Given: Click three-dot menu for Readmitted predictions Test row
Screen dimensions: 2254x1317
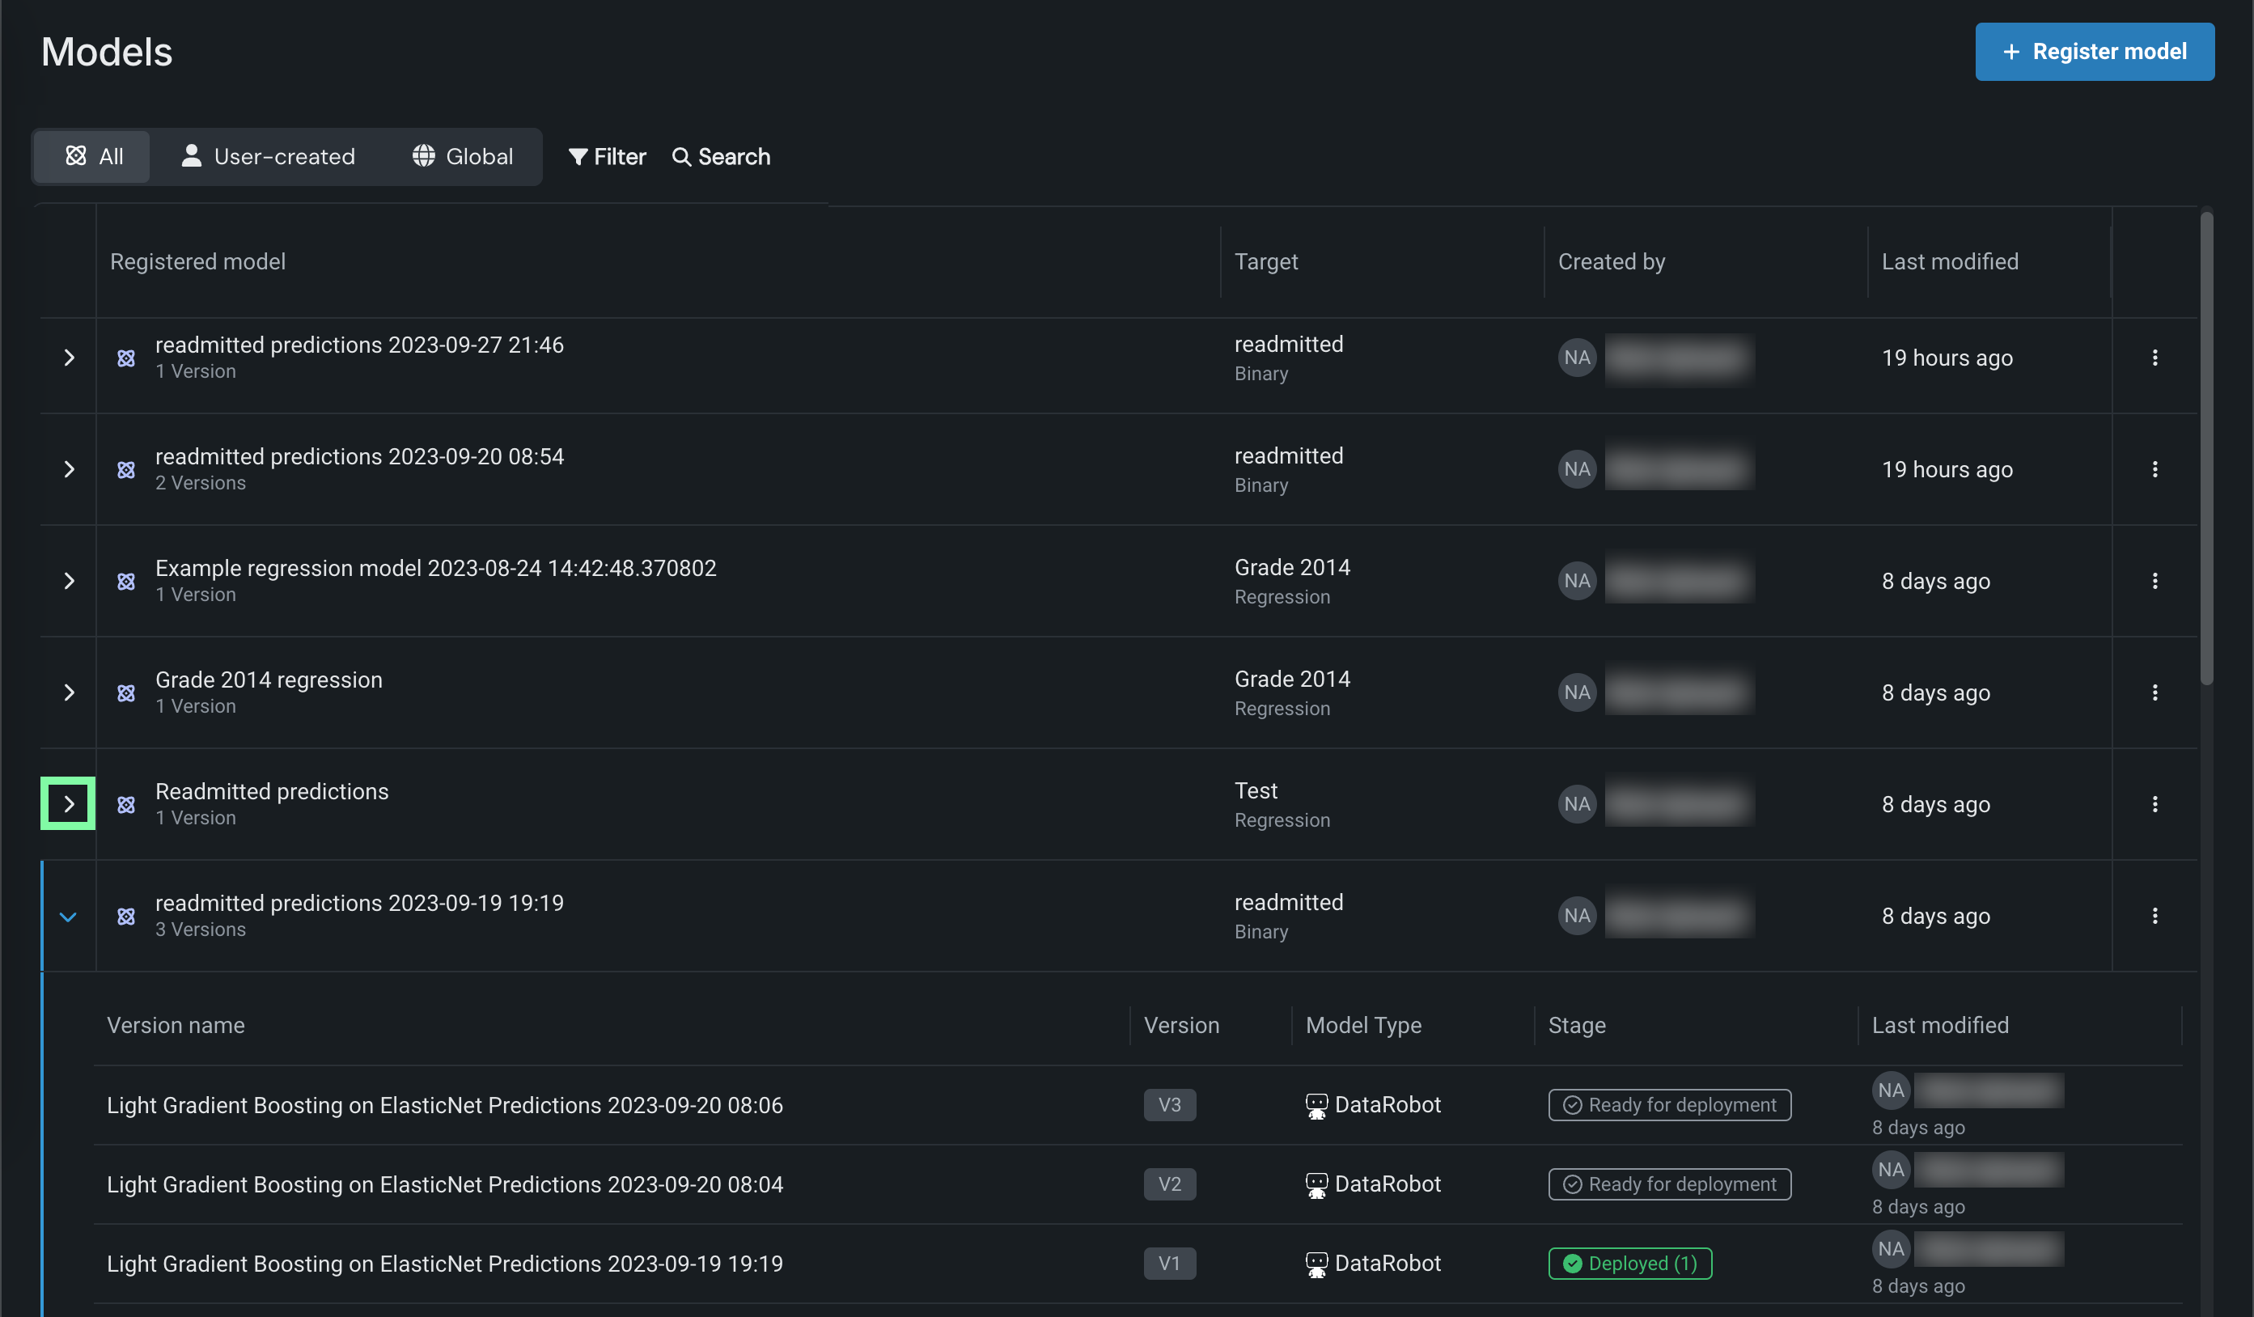Looking at the screenshot, I should pos(2154,804).
